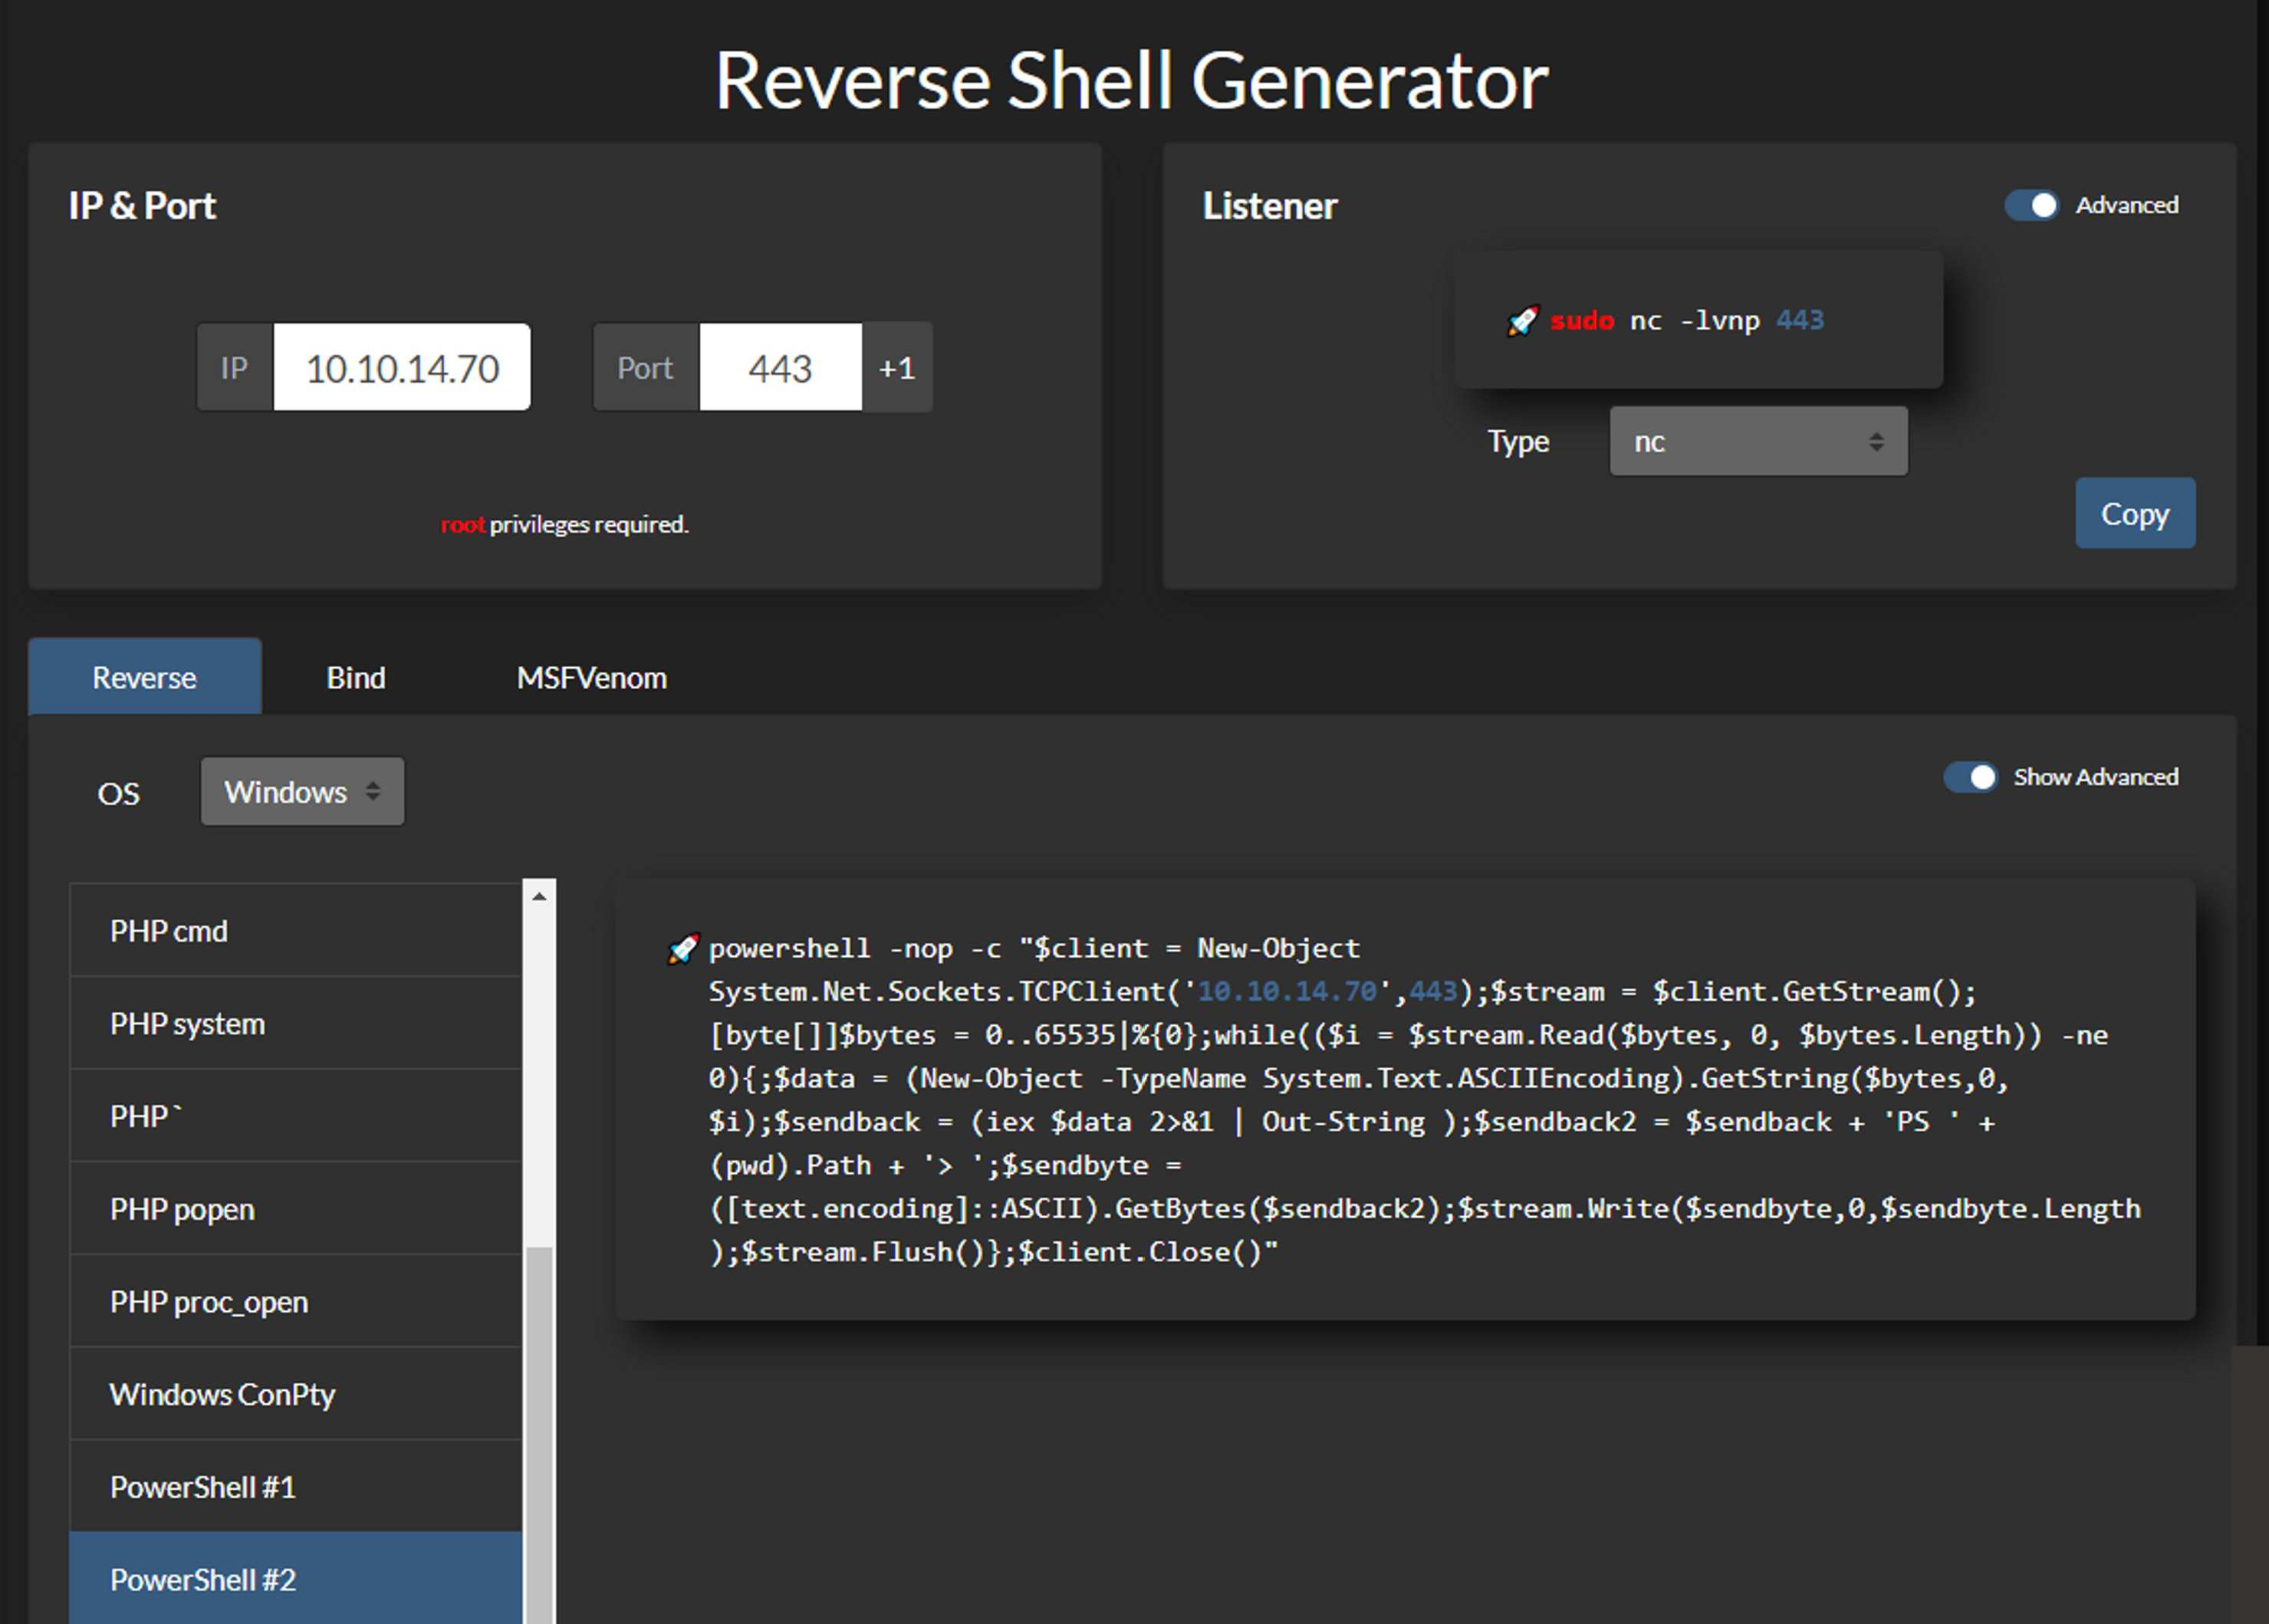Click the scroll-up arrow of the payload list
2269x1624 pixels.
pos(539,896)
